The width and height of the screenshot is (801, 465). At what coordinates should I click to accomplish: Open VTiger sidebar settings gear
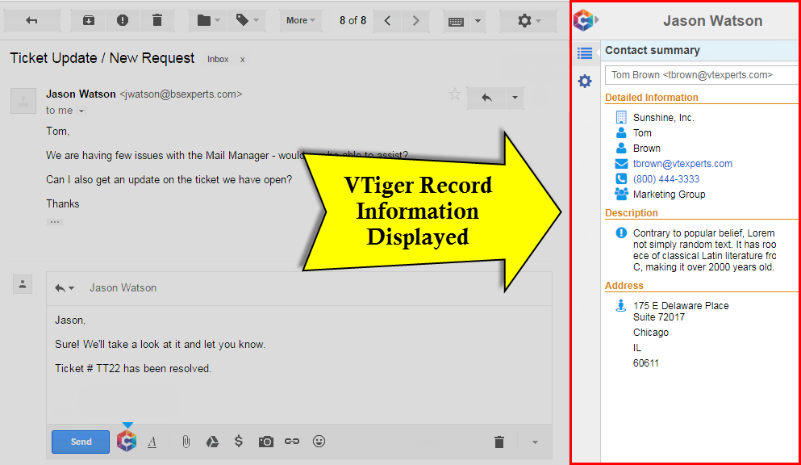click(x=585, y=81)
